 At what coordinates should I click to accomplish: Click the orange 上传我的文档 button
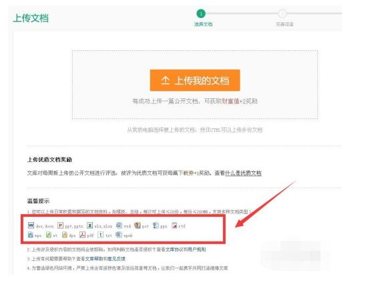click(195, 80)
